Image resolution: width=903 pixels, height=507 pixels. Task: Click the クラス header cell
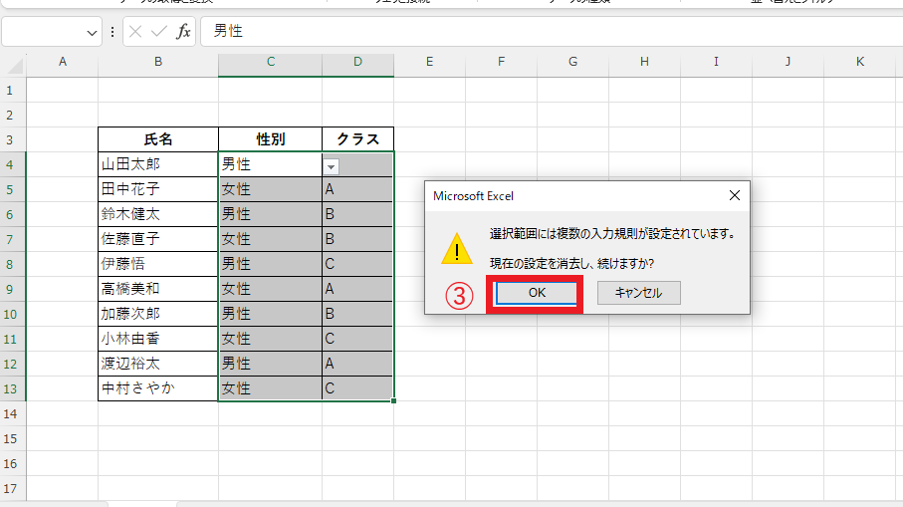[x=358, y=139]
